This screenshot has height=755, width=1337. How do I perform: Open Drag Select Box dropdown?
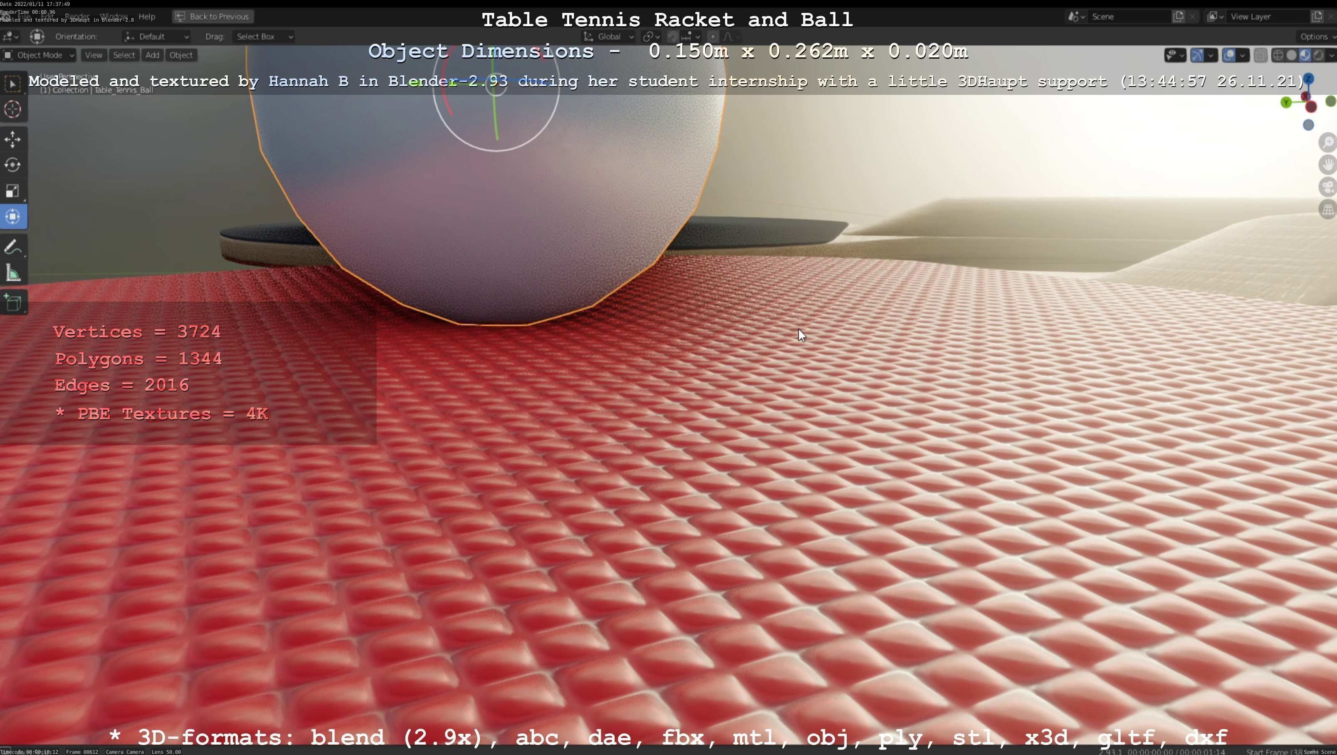pyautogui.click(x=264, y=37)
